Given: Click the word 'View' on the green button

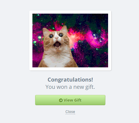Looking at the screenshot, I should (x=68, y=100).
